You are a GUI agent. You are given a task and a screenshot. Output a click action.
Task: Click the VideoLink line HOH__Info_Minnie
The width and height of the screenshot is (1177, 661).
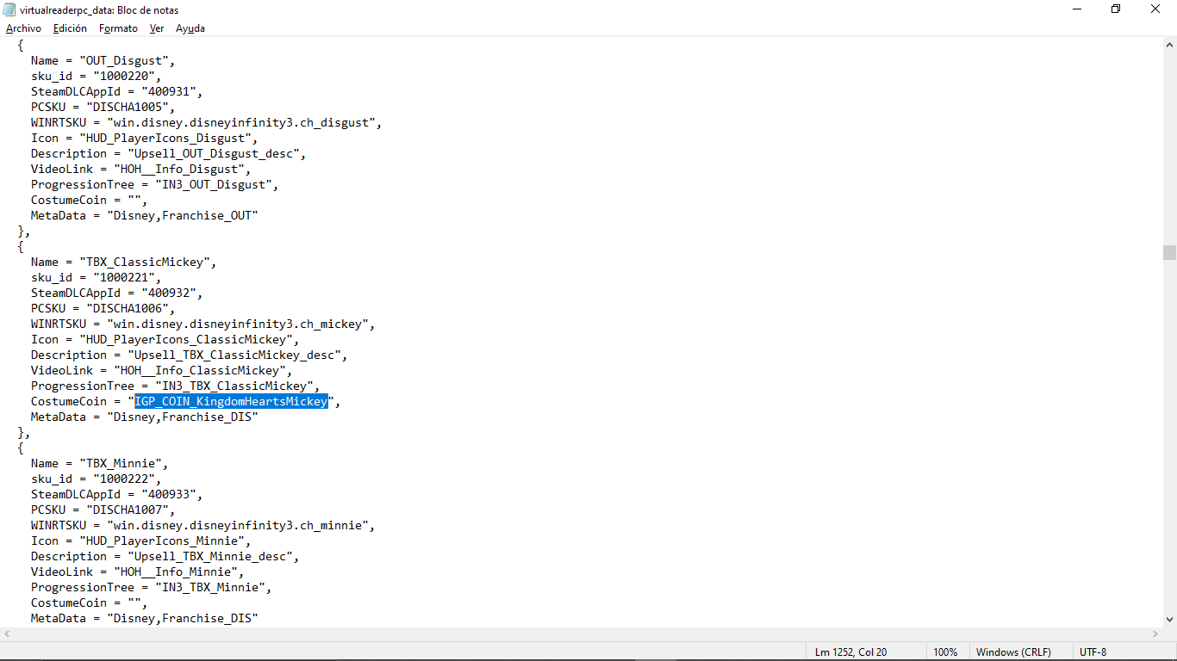[x=138, y=572]
